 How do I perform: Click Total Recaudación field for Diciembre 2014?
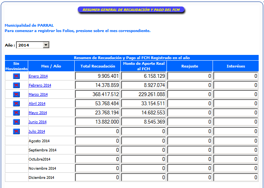(97, 177)
